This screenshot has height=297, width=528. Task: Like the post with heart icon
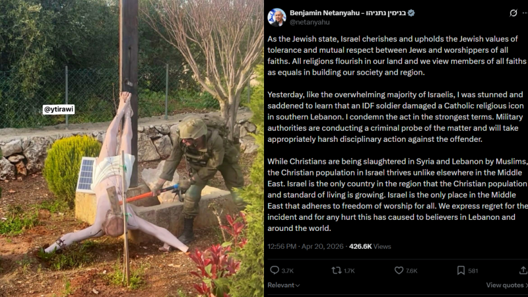tap(399, 270)
